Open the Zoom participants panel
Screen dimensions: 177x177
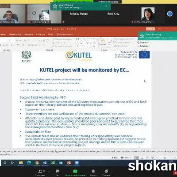pyautogui.click(x=40, y=173)
